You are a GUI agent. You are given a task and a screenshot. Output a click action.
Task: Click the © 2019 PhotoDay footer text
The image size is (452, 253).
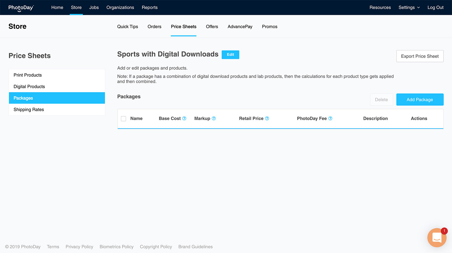click(x=23, y=247)
